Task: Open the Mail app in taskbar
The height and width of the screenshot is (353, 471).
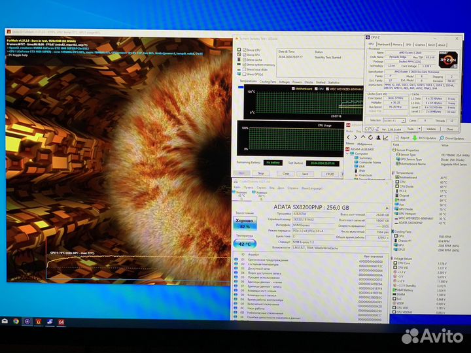Action: [5, 321]
